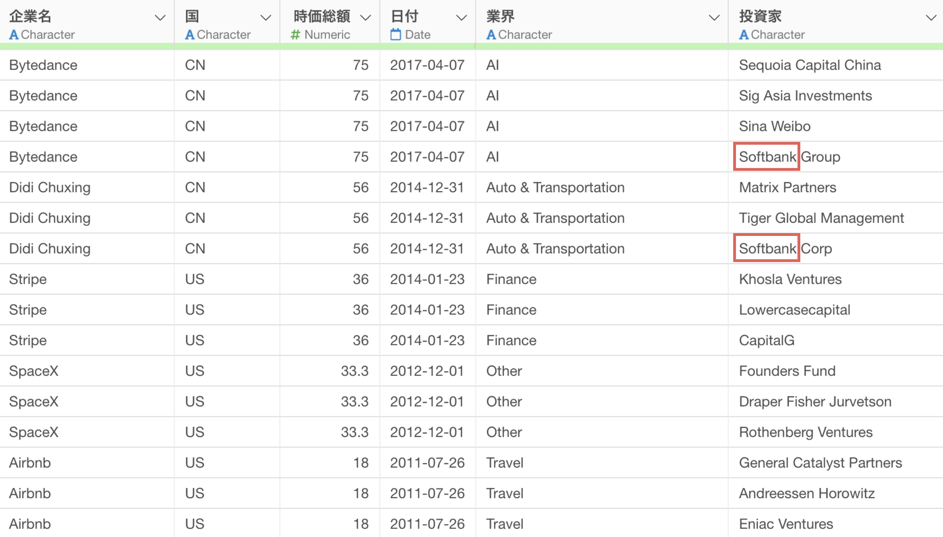Viewport: 943px width, 537px height.
Task: Click date 2017-04-07 in the Softbank Group row
Action: coord(428,157)
